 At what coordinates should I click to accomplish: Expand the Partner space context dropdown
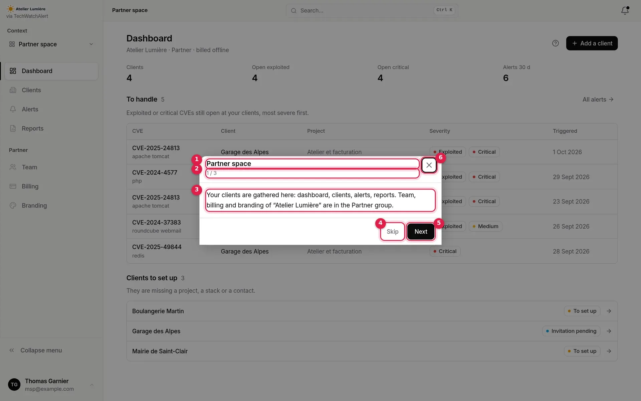point(51,44)
